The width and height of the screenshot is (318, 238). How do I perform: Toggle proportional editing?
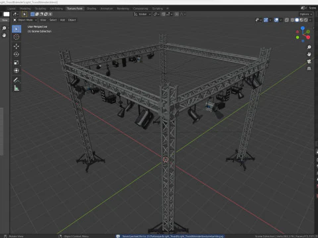[x=177, y=14]
